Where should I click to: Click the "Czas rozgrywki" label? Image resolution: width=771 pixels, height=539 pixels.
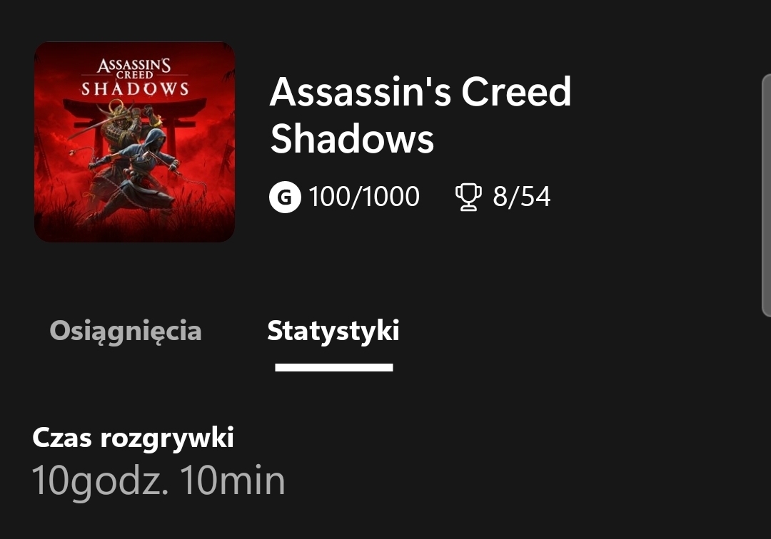pyautogui.click(x=133, y=438)
